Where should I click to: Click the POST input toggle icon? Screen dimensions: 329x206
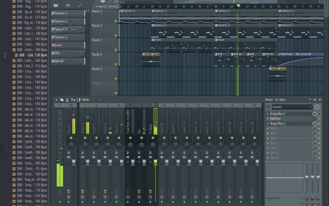268,107
